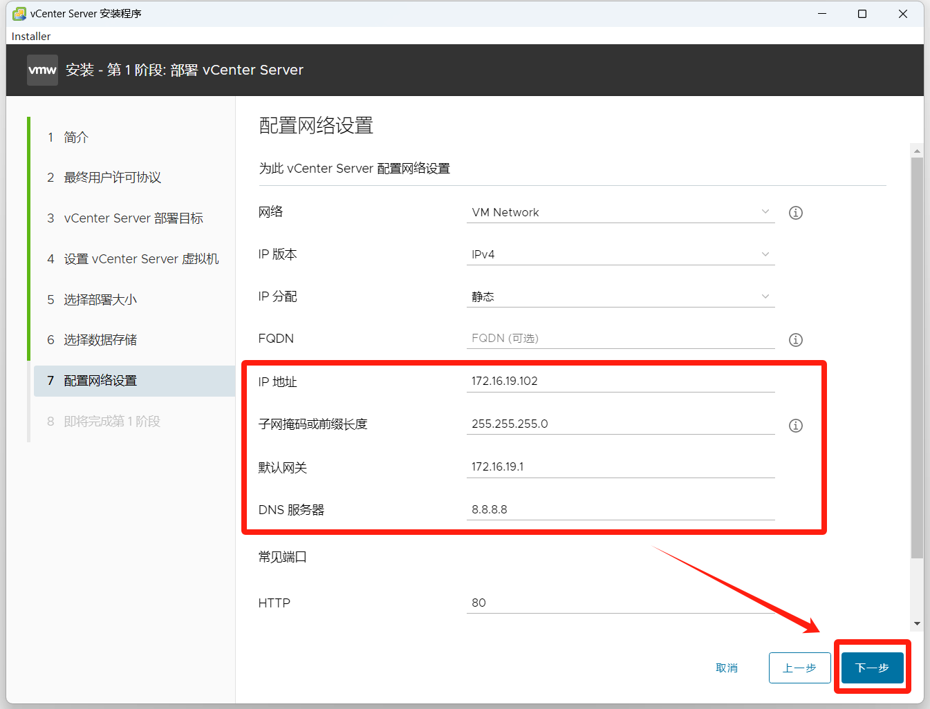Image resolution: width=930 pixels, height=709 pixels.
Task: Click the info icon beside subnet mask field
Action: click(795, 426)
